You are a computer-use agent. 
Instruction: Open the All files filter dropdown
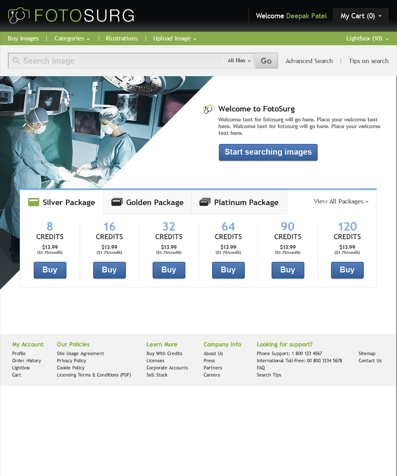(x=239, y=61)
